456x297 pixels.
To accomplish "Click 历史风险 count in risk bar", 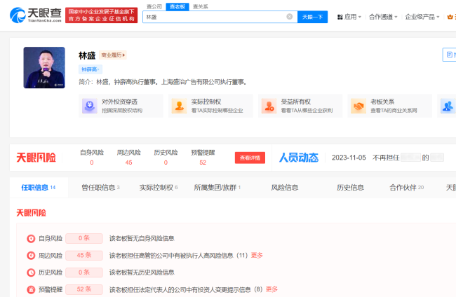I will point(166,163).
